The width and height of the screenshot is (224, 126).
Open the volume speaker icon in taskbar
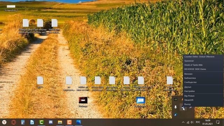192,122
